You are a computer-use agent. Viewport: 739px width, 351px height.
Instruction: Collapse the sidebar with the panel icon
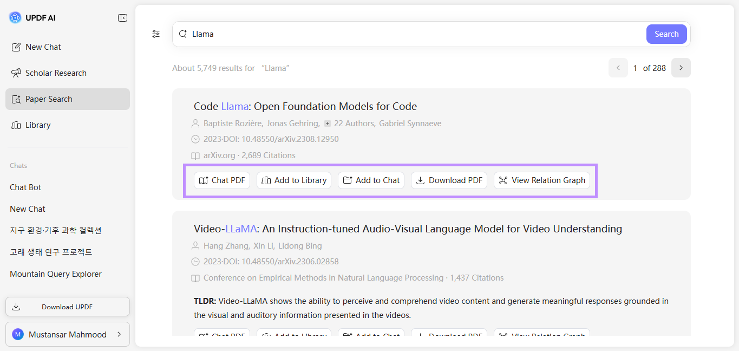(x=123, y=18)
